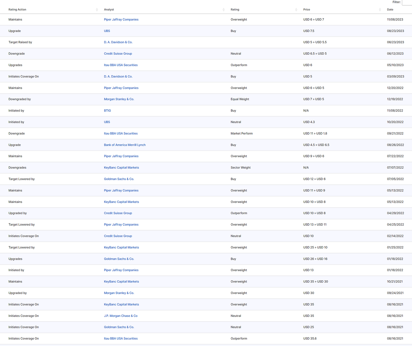Open Goldman Sachs link in Upgrades 01/18/2022 row

(x=119, y=259)
